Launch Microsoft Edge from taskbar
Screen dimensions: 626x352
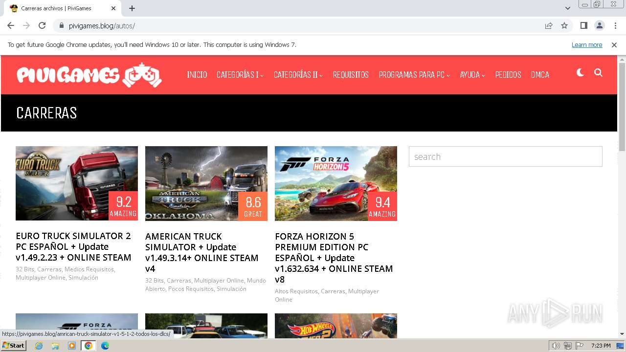[x=105, y=346]
